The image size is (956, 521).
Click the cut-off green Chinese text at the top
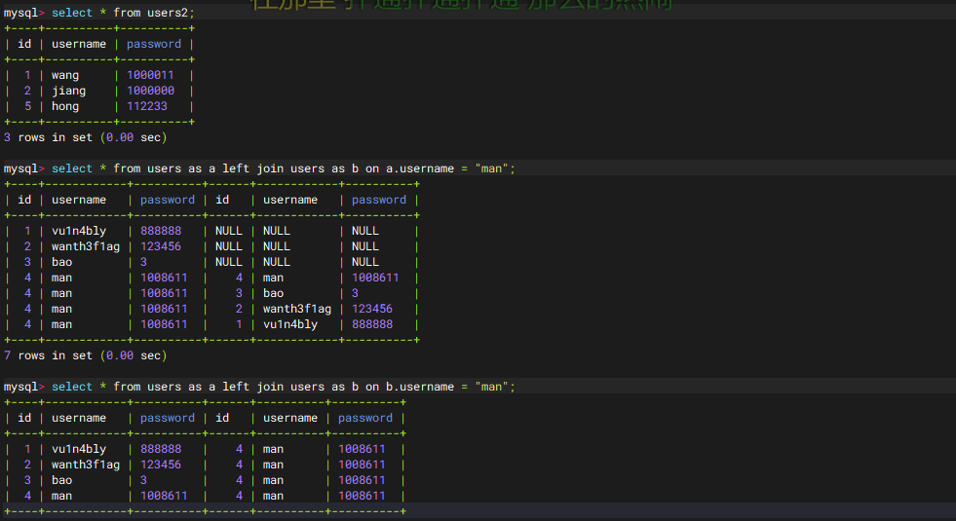460,5
